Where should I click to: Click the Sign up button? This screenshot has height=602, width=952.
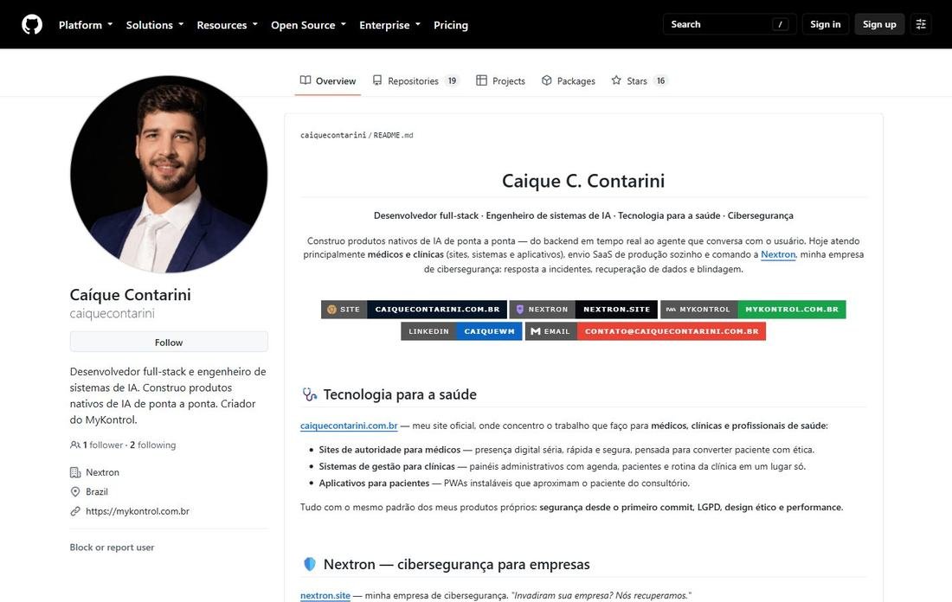tap(879, 24)
